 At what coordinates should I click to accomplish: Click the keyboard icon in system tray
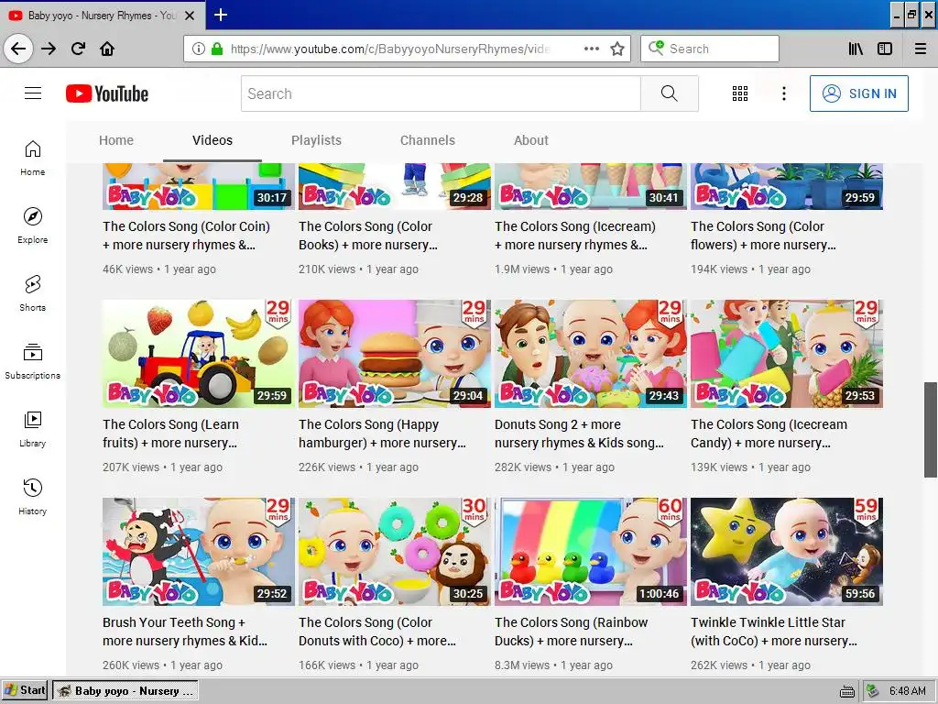click(x=847, y=692)
